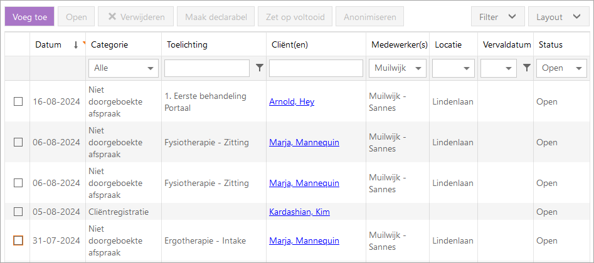The width and height of the screenshot is (594, 263).
Task: Open the Layout menu button
Action: click(x=558, y=17)
